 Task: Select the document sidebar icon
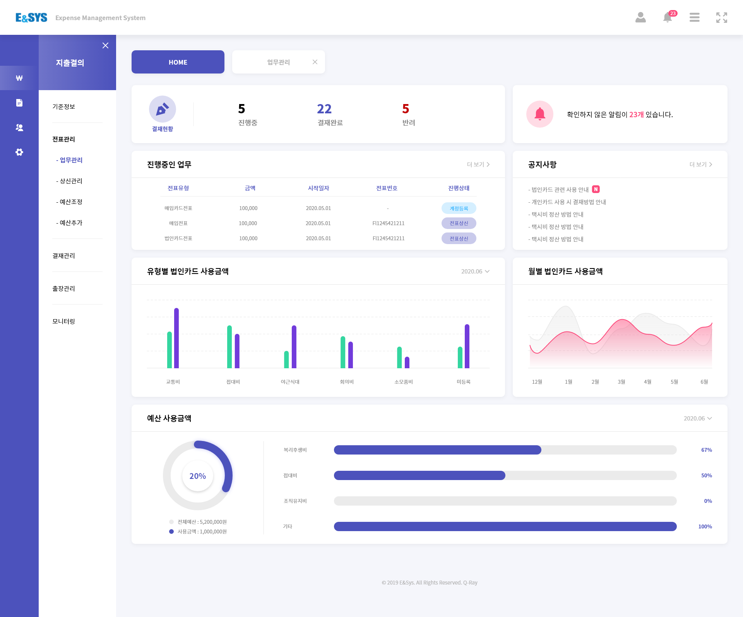(x=19, y=103)
